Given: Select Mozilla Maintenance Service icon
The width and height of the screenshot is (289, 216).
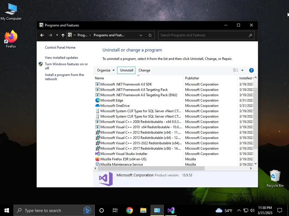Looking at the screenshot, I should (97, 164).
